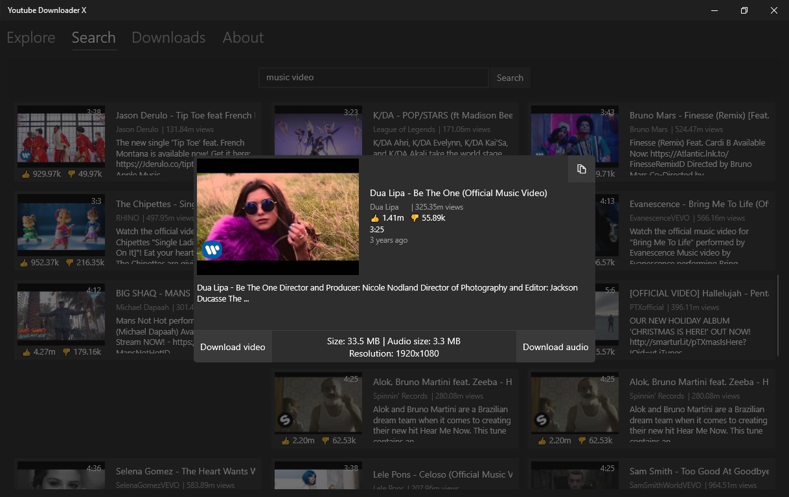Screen dimensions: 789x497
Task: Open the Explore tab
Action: click(31, 38)
